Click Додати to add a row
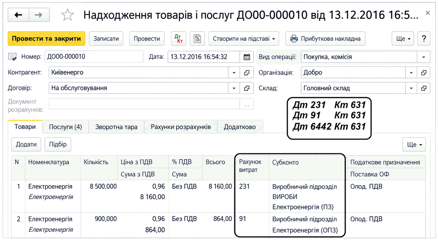Viewport: 438px width, 241px height. point(26,145)
